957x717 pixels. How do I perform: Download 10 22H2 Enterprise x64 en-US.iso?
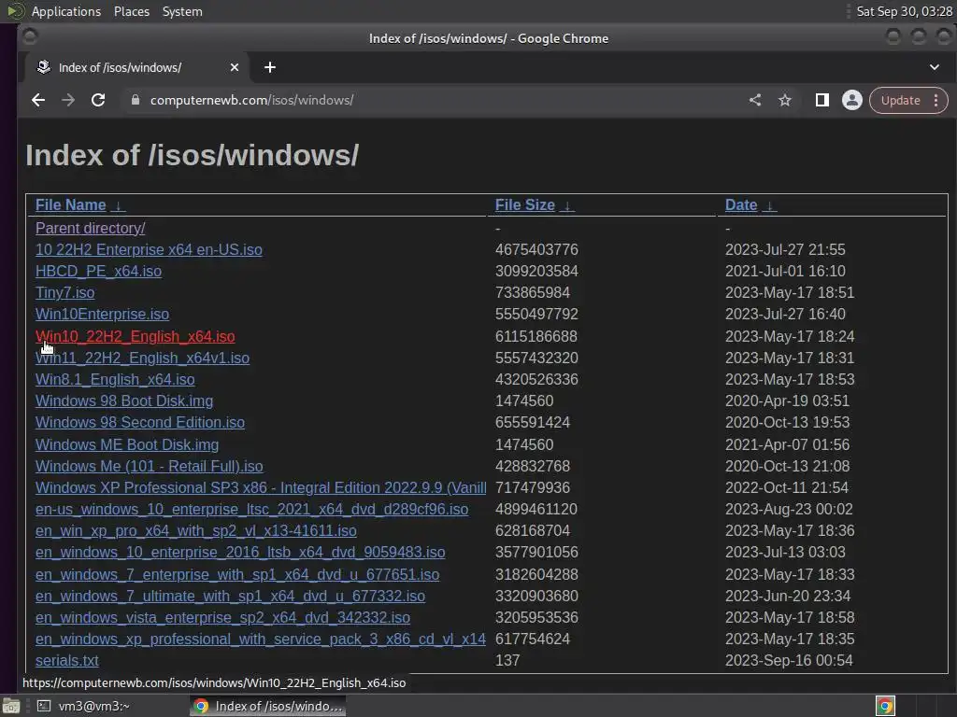click(x=149, y=249)
